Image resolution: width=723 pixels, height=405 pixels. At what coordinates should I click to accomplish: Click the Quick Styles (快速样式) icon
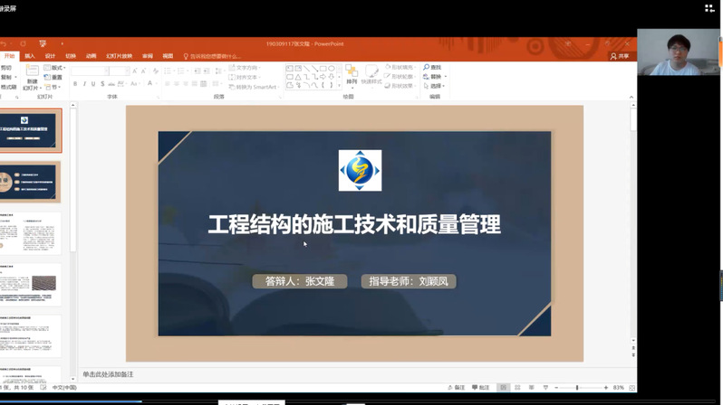point(371,72)
